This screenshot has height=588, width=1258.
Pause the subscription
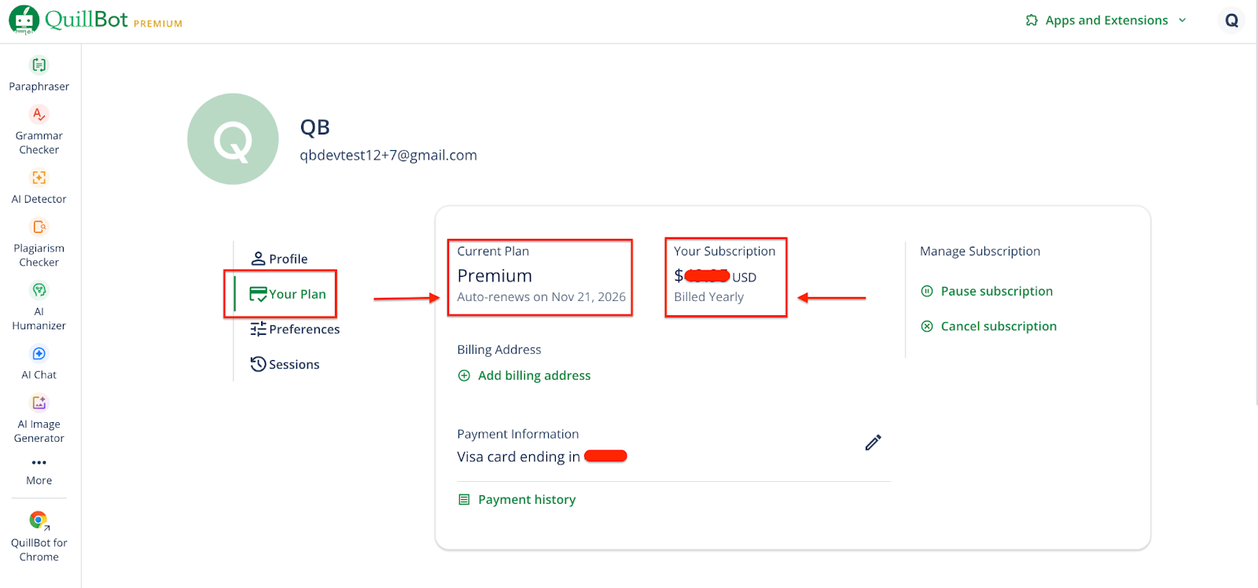[x=996, y=291]
